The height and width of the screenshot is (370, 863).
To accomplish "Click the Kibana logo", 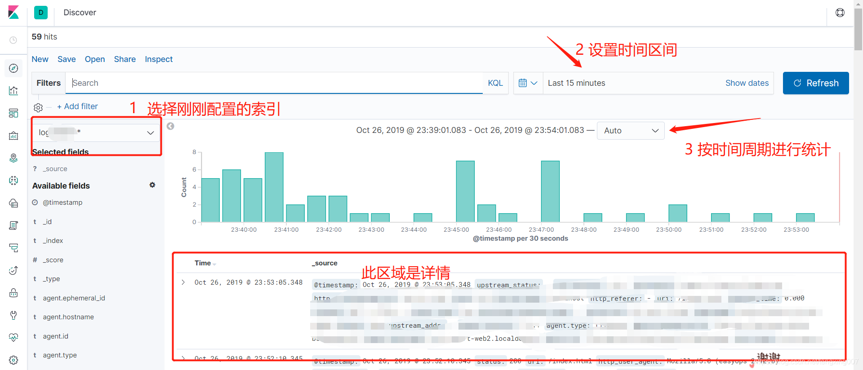I will tap(13, 13).
